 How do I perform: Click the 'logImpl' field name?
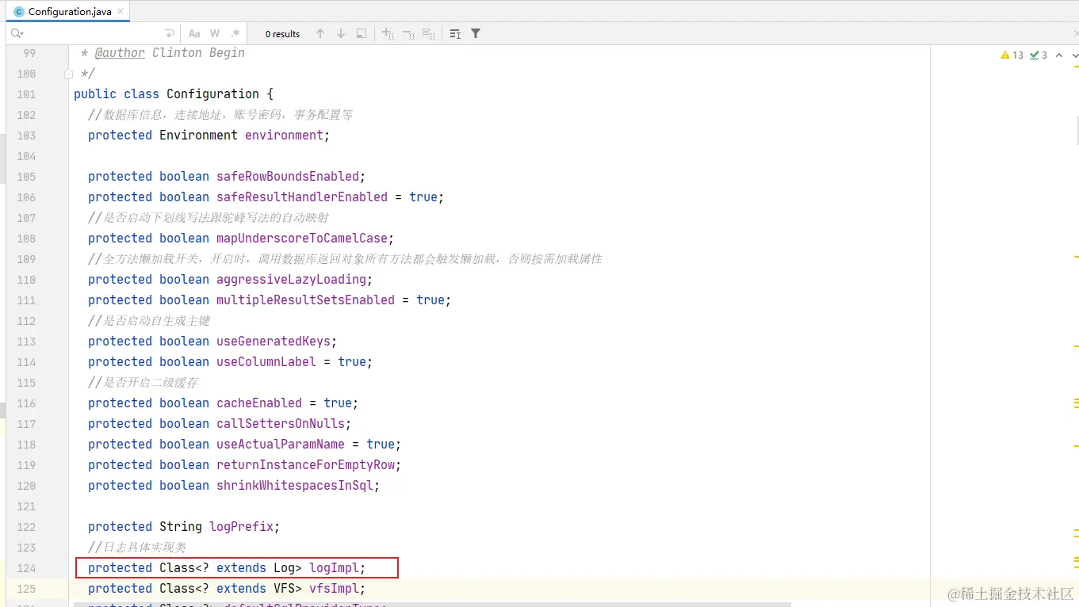point(334,567)
